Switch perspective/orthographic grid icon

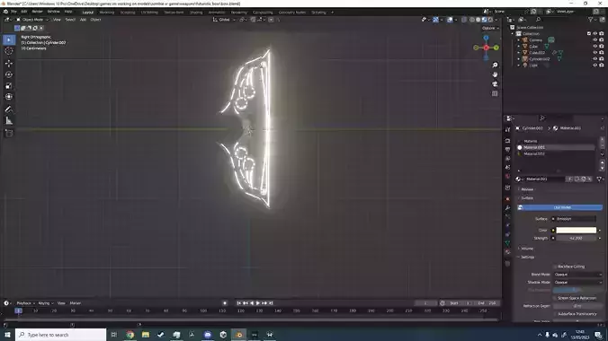point(495,93)
